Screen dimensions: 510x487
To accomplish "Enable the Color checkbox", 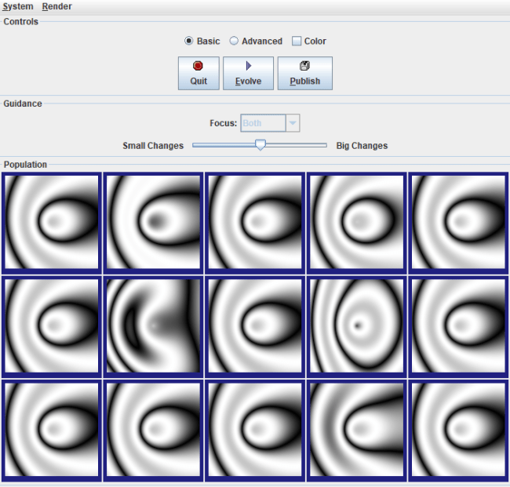I will click(297, 41).
